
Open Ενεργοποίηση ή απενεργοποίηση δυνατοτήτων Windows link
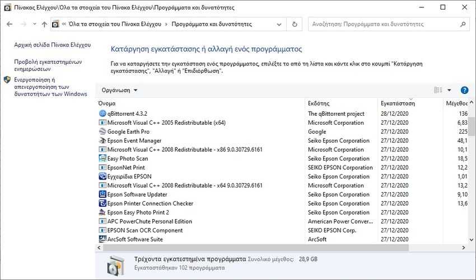(51, 87)
